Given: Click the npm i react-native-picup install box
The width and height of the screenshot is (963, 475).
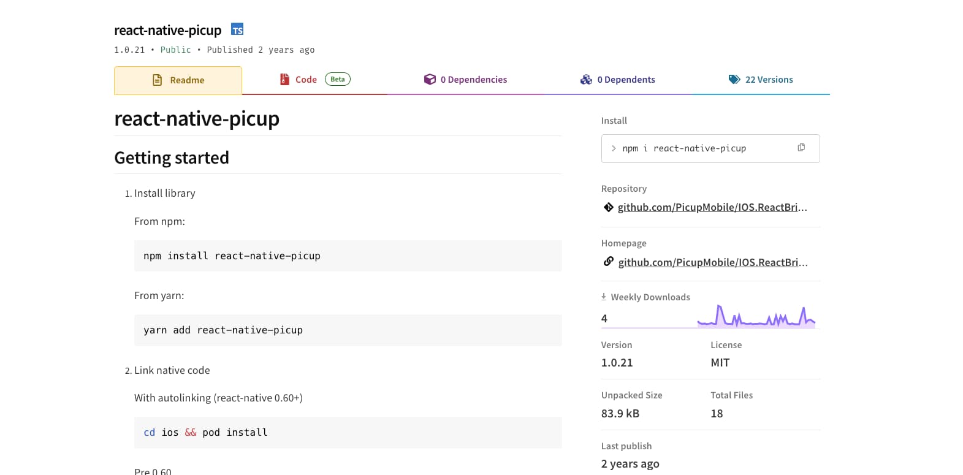Looking at the screenshot, I should (710, 148).
